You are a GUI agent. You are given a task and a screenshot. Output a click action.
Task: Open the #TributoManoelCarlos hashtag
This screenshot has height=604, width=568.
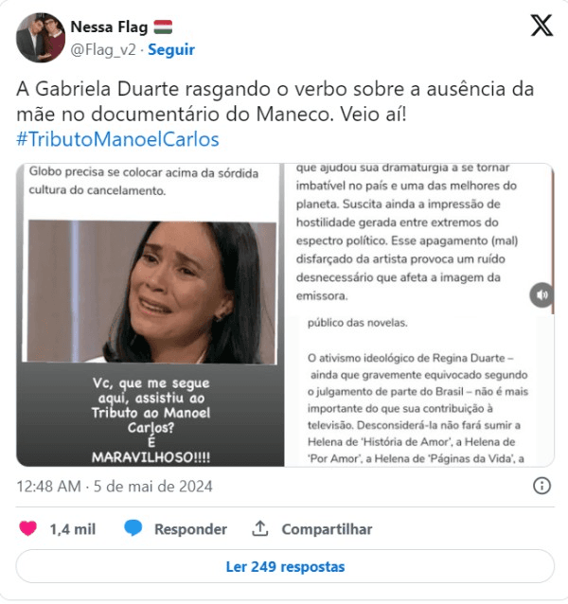tap(117, 139)
